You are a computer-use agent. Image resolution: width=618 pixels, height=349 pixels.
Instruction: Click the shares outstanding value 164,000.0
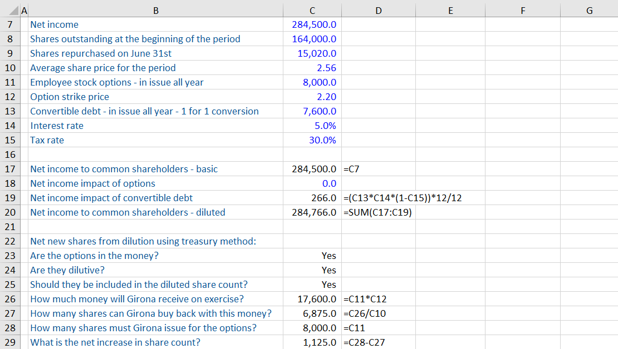click(x=313, y=39)
